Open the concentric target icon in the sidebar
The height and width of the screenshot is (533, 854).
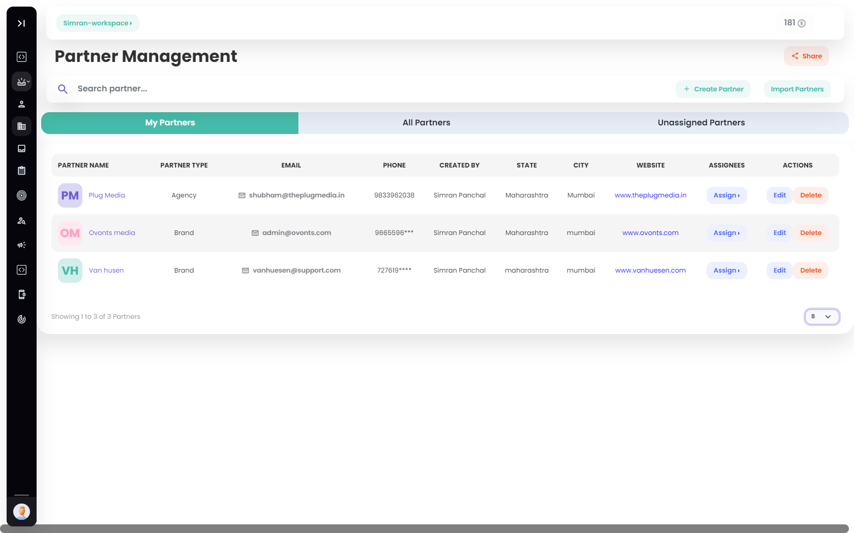pos(21,195)
